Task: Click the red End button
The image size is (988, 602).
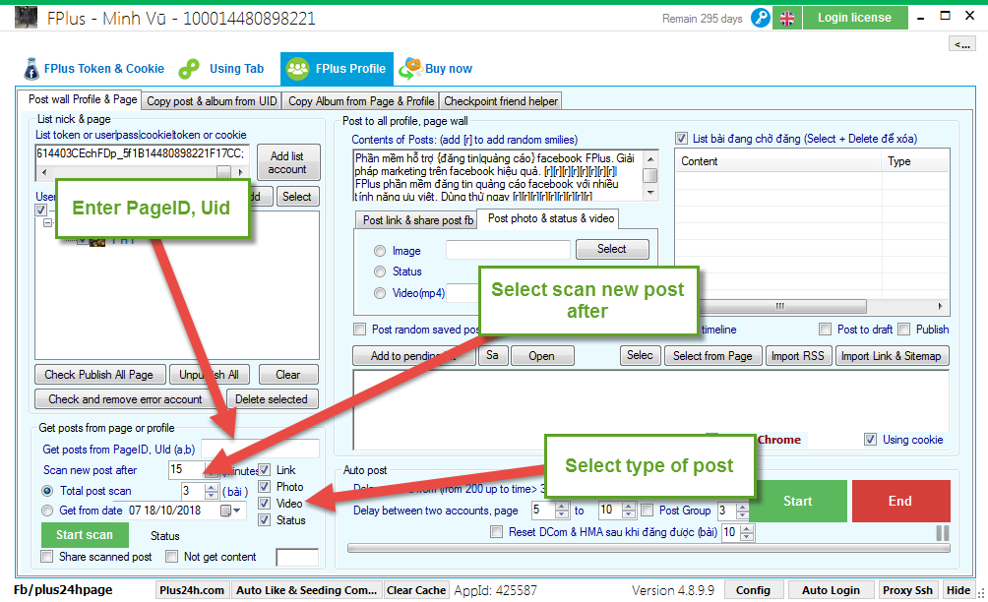Action: pyautogui.click(x=900, y=502)
